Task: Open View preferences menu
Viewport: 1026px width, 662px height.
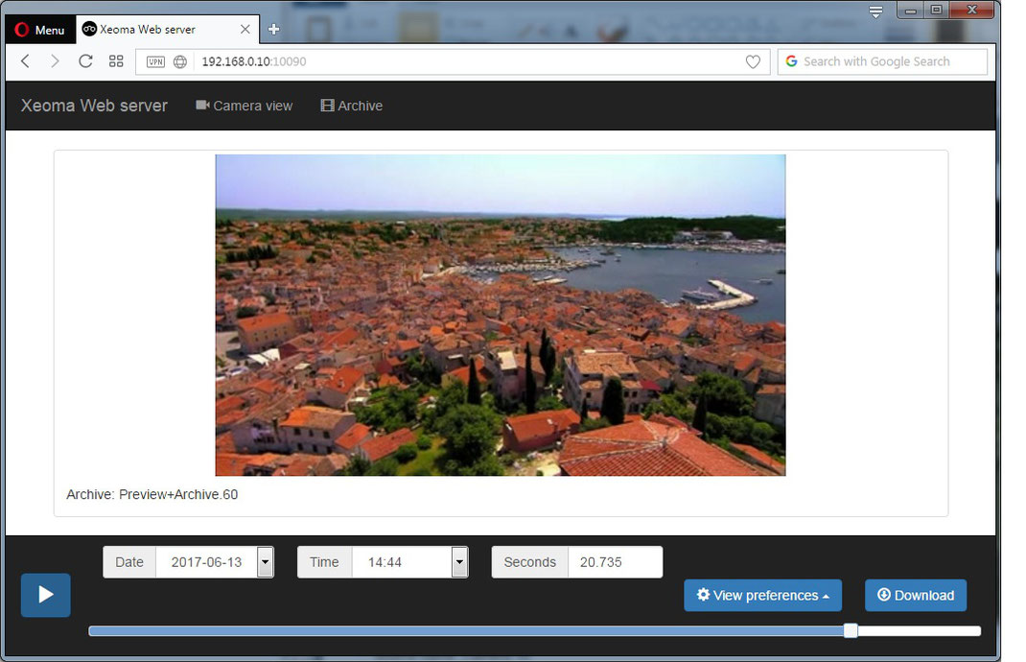Action: pyautogui.click(x=763, y=595)
